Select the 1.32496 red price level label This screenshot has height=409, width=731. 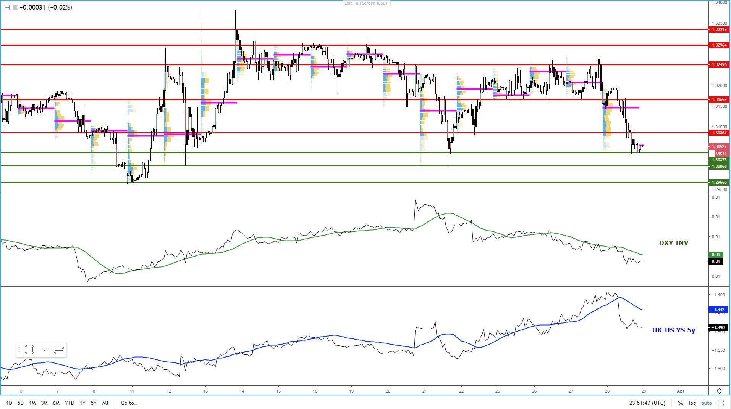719,65
